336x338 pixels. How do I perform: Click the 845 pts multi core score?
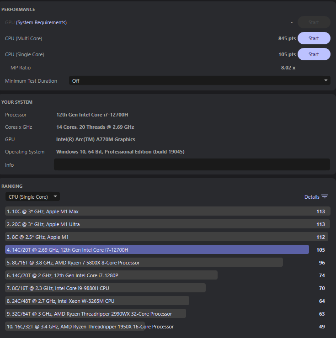[287, 38]
